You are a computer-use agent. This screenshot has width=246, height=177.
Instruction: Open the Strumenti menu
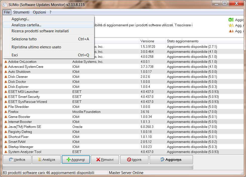(21, 12)
